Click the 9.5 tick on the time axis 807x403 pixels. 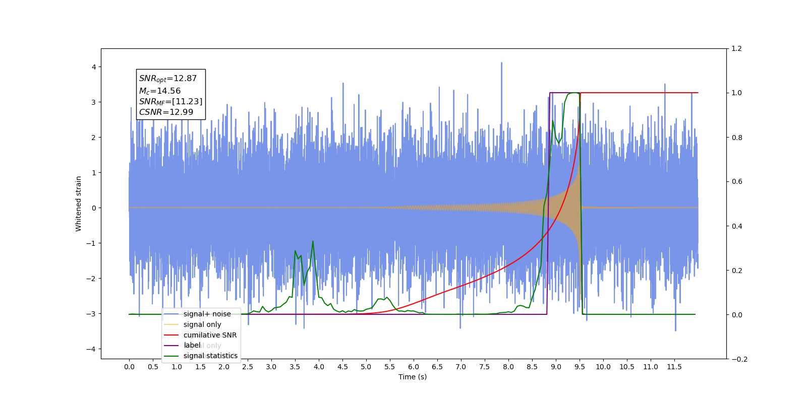point(580,367)
